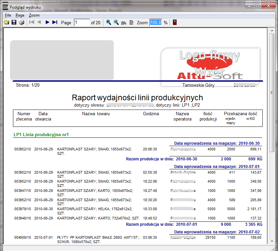Select the whole page view icon
Screen dimensions: 278x251
131,23
